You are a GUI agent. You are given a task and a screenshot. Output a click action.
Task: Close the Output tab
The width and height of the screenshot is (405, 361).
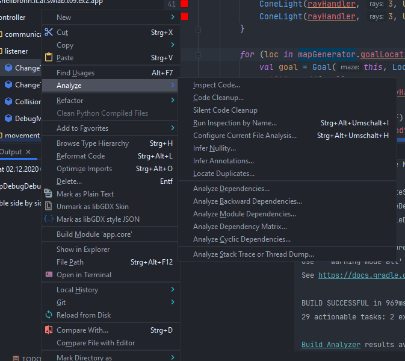tap(28, 152)
